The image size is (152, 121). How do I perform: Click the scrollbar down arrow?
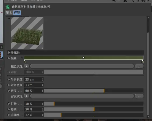tap(148, 117)
